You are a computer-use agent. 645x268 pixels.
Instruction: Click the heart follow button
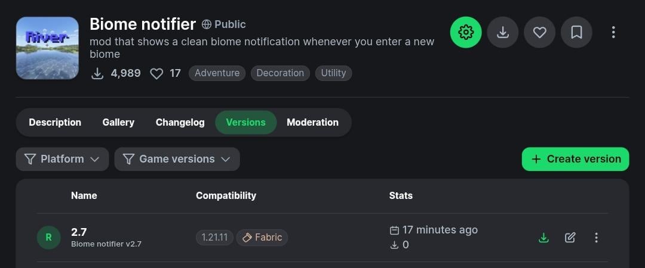tap(540, 32)
